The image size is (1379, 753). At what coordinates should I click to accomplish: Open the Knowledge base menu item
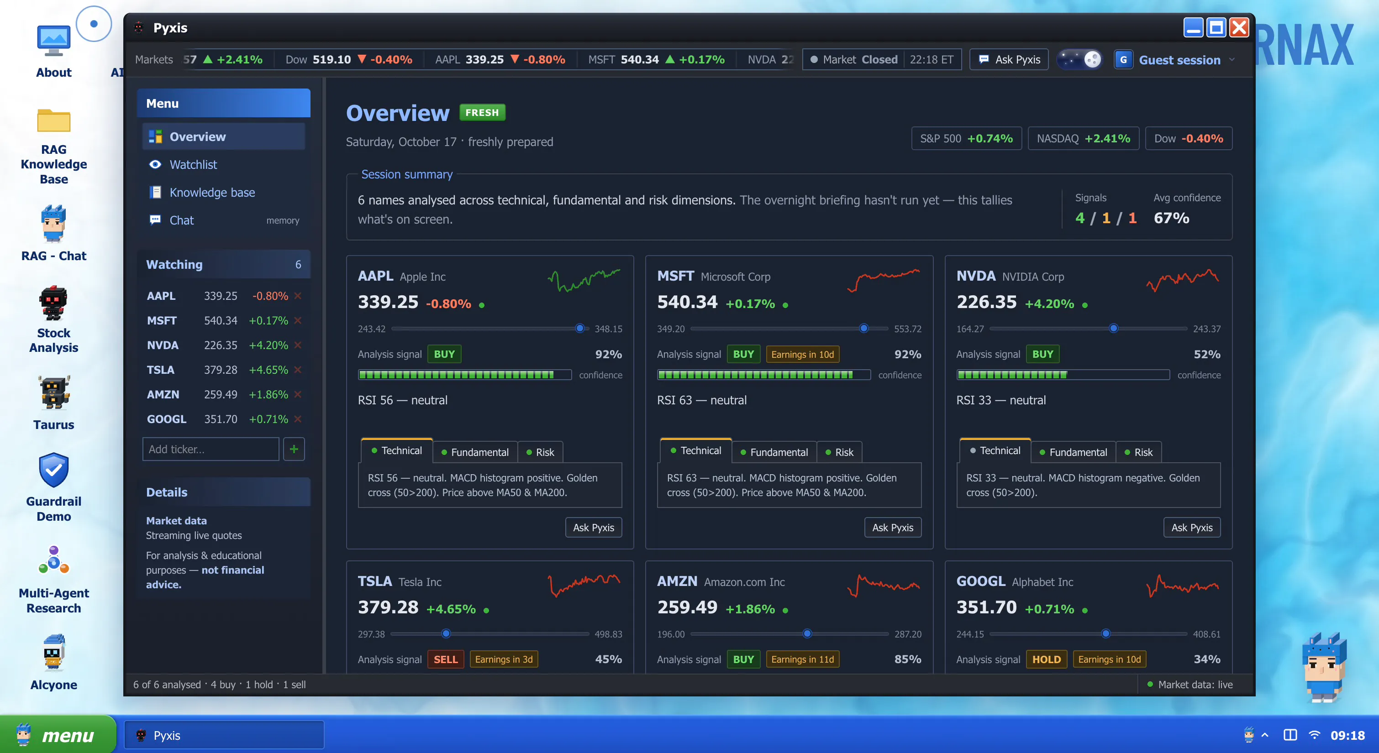tap(223, 192)
